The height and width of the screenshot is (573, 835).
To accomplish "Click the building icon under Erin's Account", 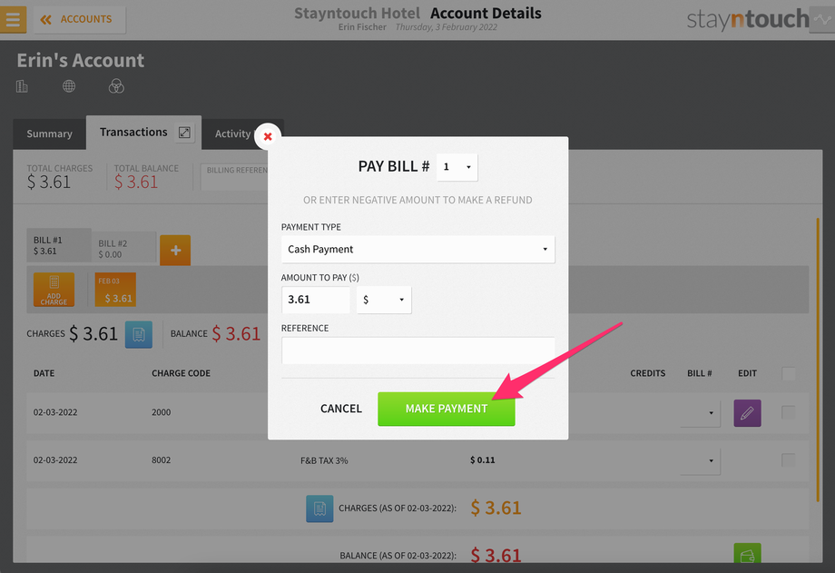I will click(22, 86).
